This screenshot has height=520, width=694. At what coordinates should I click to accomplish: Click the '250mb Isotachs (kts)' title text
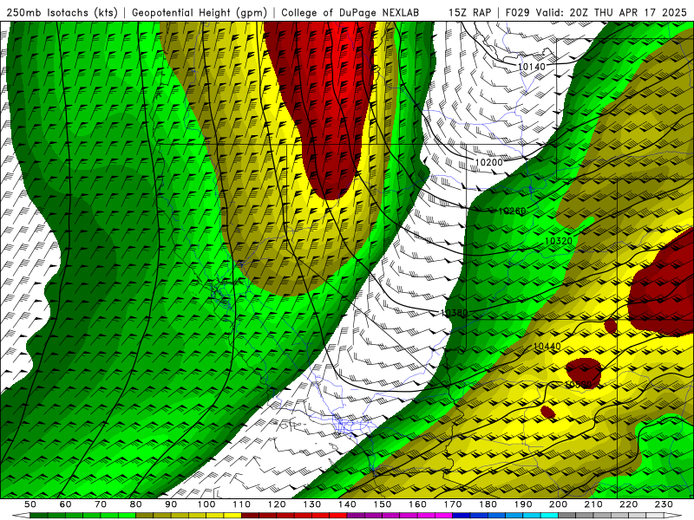(x=62, y=12)
